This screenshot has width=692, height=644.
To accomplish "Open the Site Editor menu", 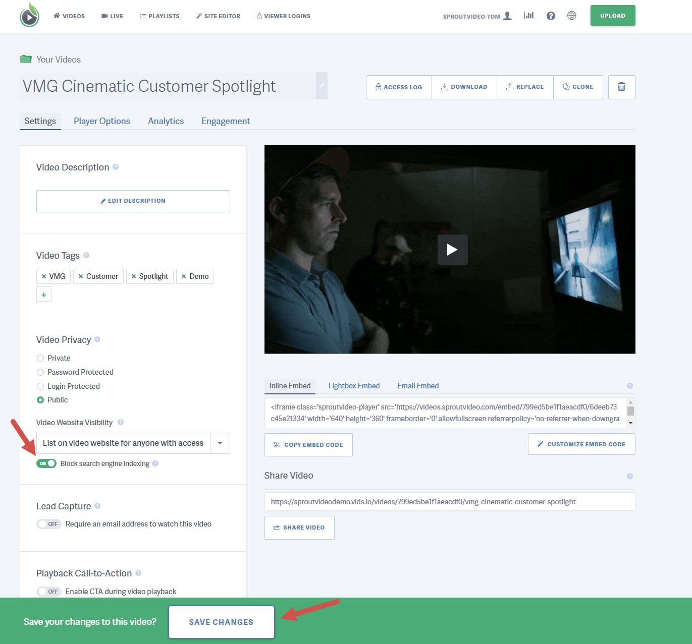I will point(218,16).
